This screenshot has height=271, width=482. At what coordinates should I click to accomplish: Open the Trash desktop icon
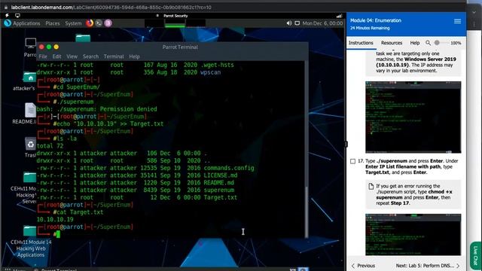(x=30, y=144)
